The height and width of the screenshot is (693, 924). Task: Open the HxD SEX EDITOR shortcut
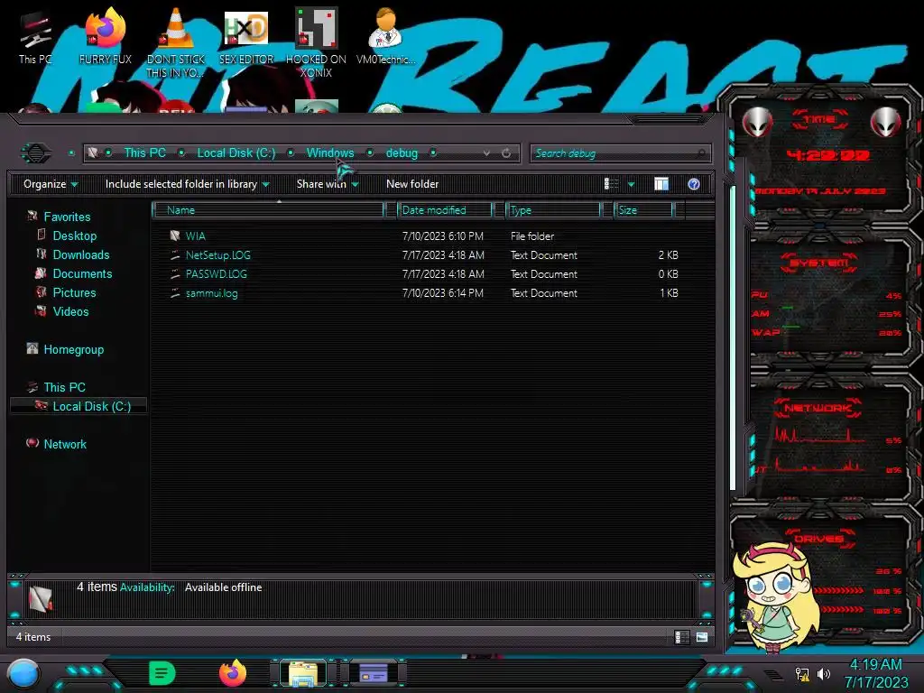(x=246, y=36)
